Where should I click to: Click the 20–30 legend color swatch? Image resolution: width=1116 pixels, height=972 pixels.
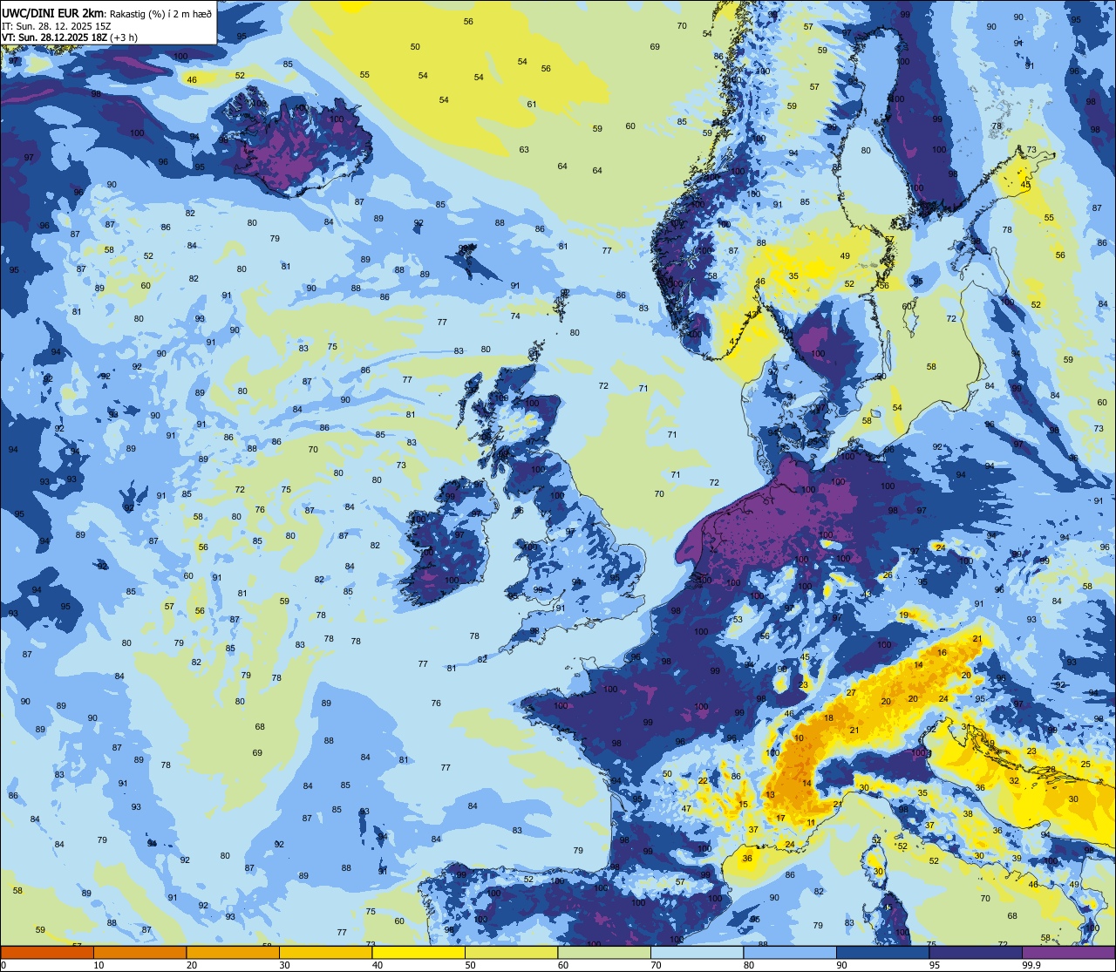(x=233, y=952)
